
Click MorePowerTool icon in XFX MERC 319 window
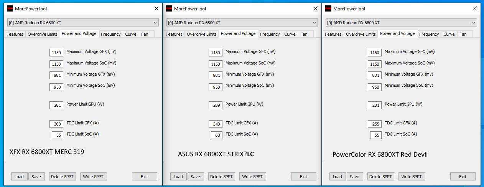pyautogui.click(x=10, y=8)
